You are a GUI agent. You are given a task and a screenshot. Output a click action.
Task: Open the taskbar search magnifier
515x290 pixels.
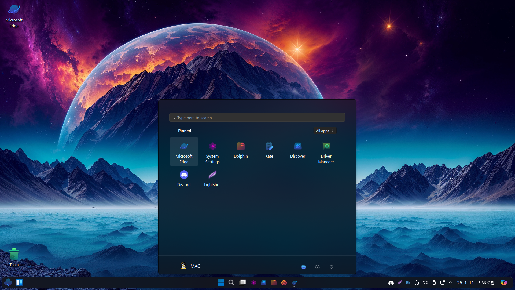coord(231,282)
